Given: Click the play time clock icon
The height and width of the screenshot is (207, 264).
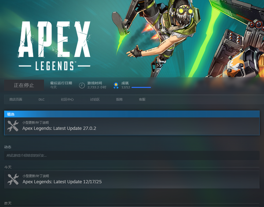Looking at the screenshot, I should [82, 85].
